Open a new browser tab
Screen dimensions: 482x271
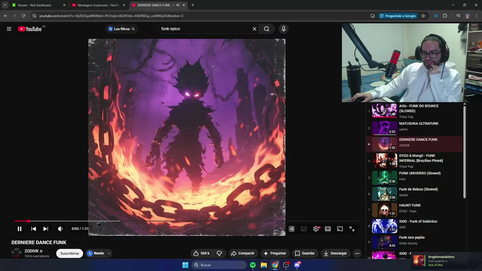point(193,5)
